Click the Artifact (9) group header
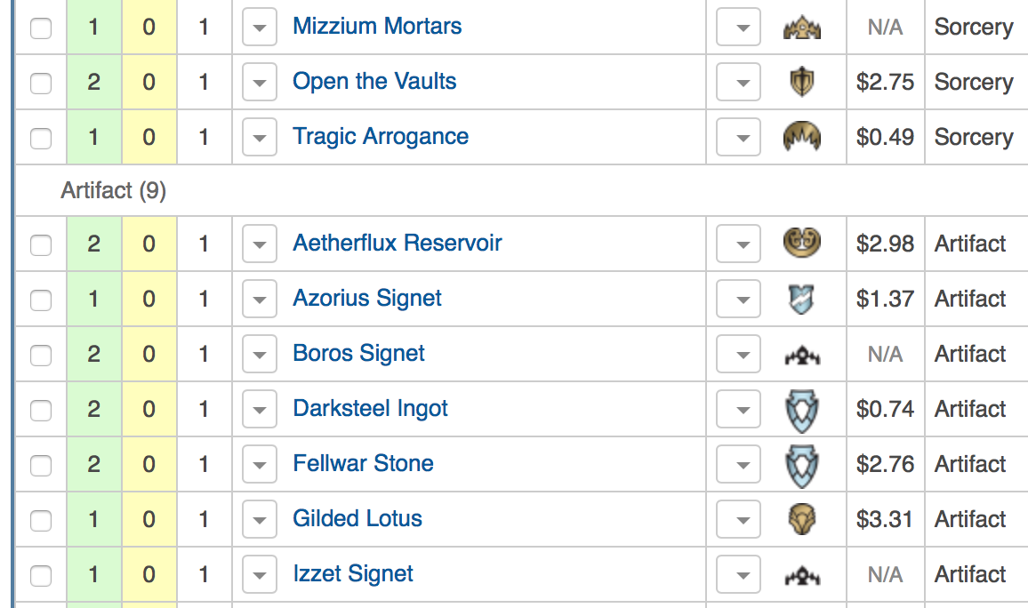The height and width of the screenshot is (608, 1028). coord(114,190)
